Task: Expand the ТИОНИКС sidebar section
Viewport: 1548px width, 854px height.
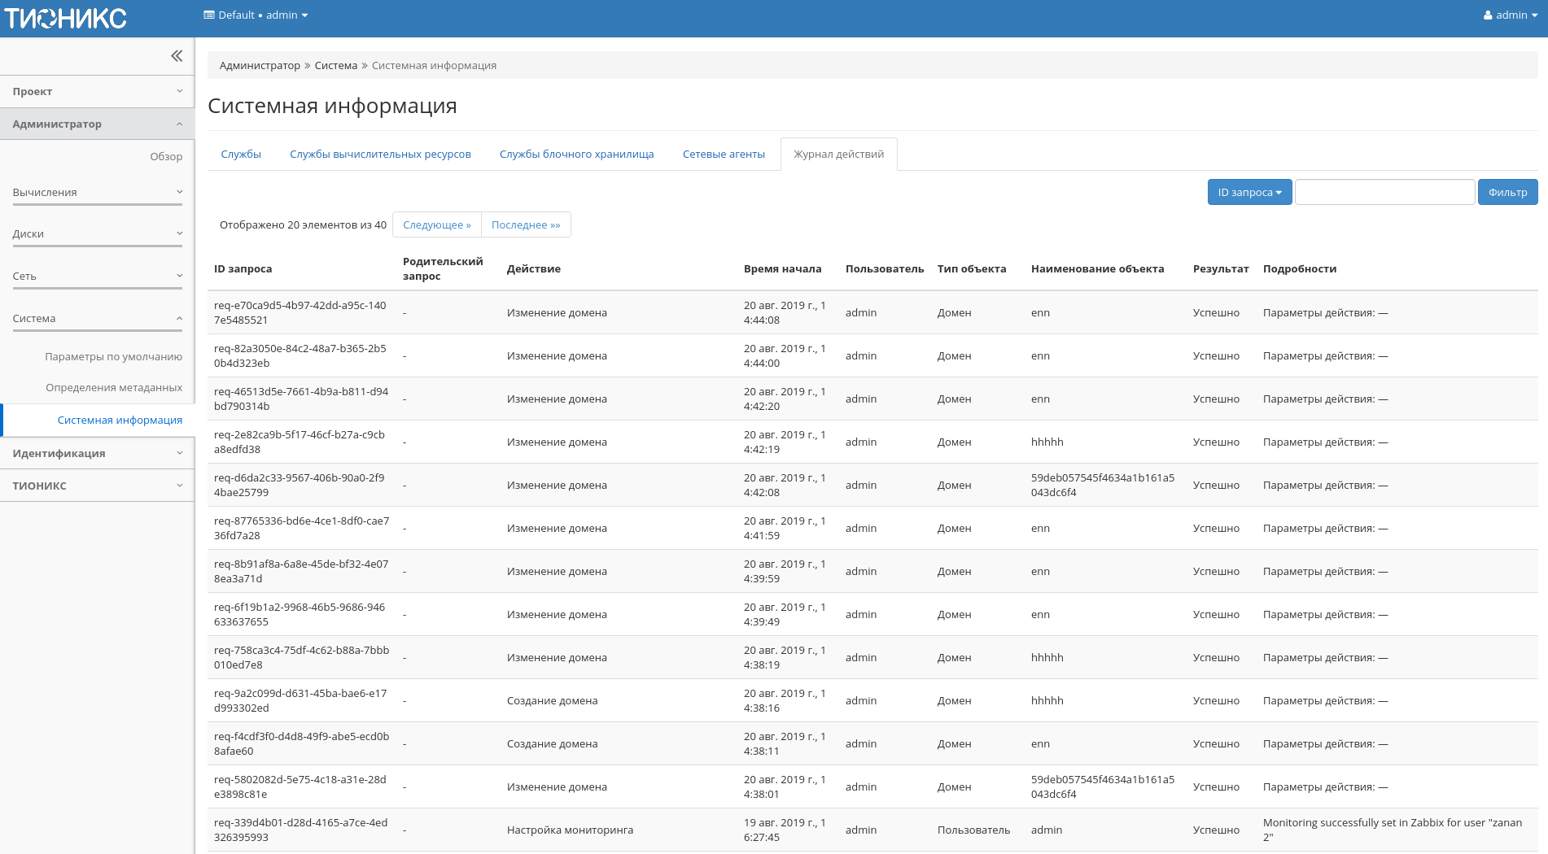Action: click(x=97, y=486)
